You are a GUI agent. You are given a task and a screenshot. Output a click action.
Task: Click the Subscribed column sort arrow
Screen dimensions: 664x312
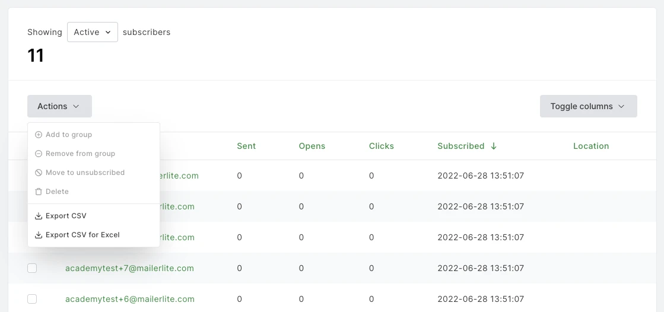coord(494,146)
